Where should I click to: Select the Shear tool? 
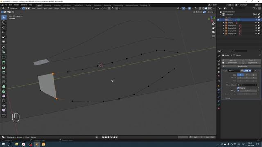[4, 110]
